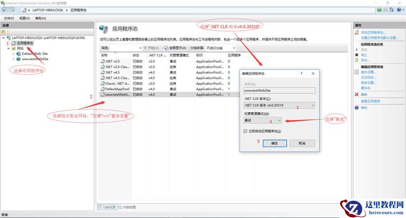
Task: Select the 应用程序池 tree node
Action: [25, 43]
